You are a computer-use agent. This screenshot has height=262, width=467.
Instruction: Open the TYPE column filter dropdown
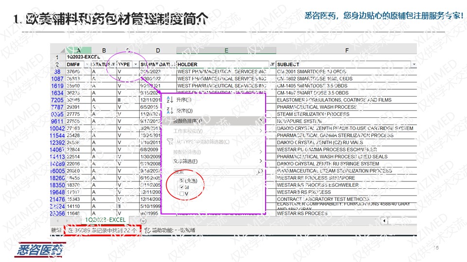(135, 64)
